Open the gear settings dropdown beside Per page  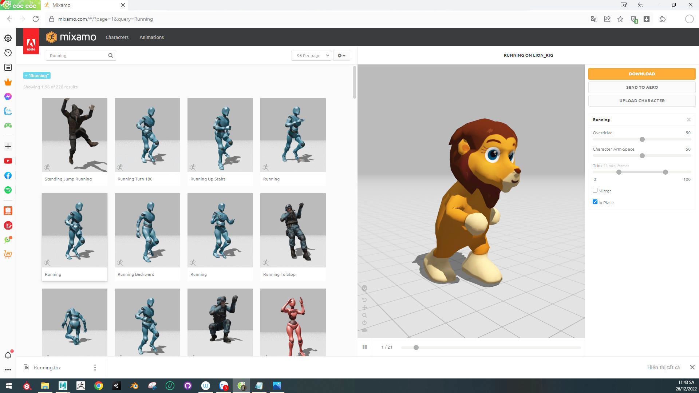[x=341, y=55]
